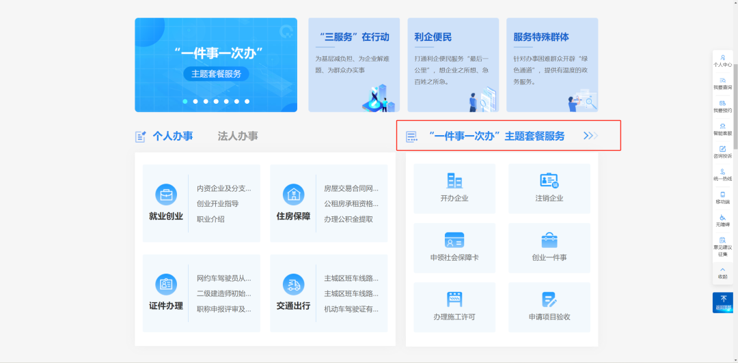Click the list icon beside 主题套餐服务 heading
This screenshot has width=738, height=363.
point(412,137)
